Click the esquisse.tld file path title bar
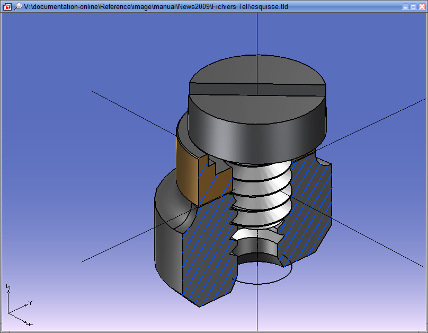The width and height of the screenshot is (428, 333). (159, 6)
